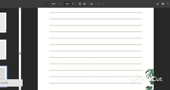Activate the draw annotation tool
Image resolution: width=170 pixels, height=90 pixels.
[x=91, y=4]
